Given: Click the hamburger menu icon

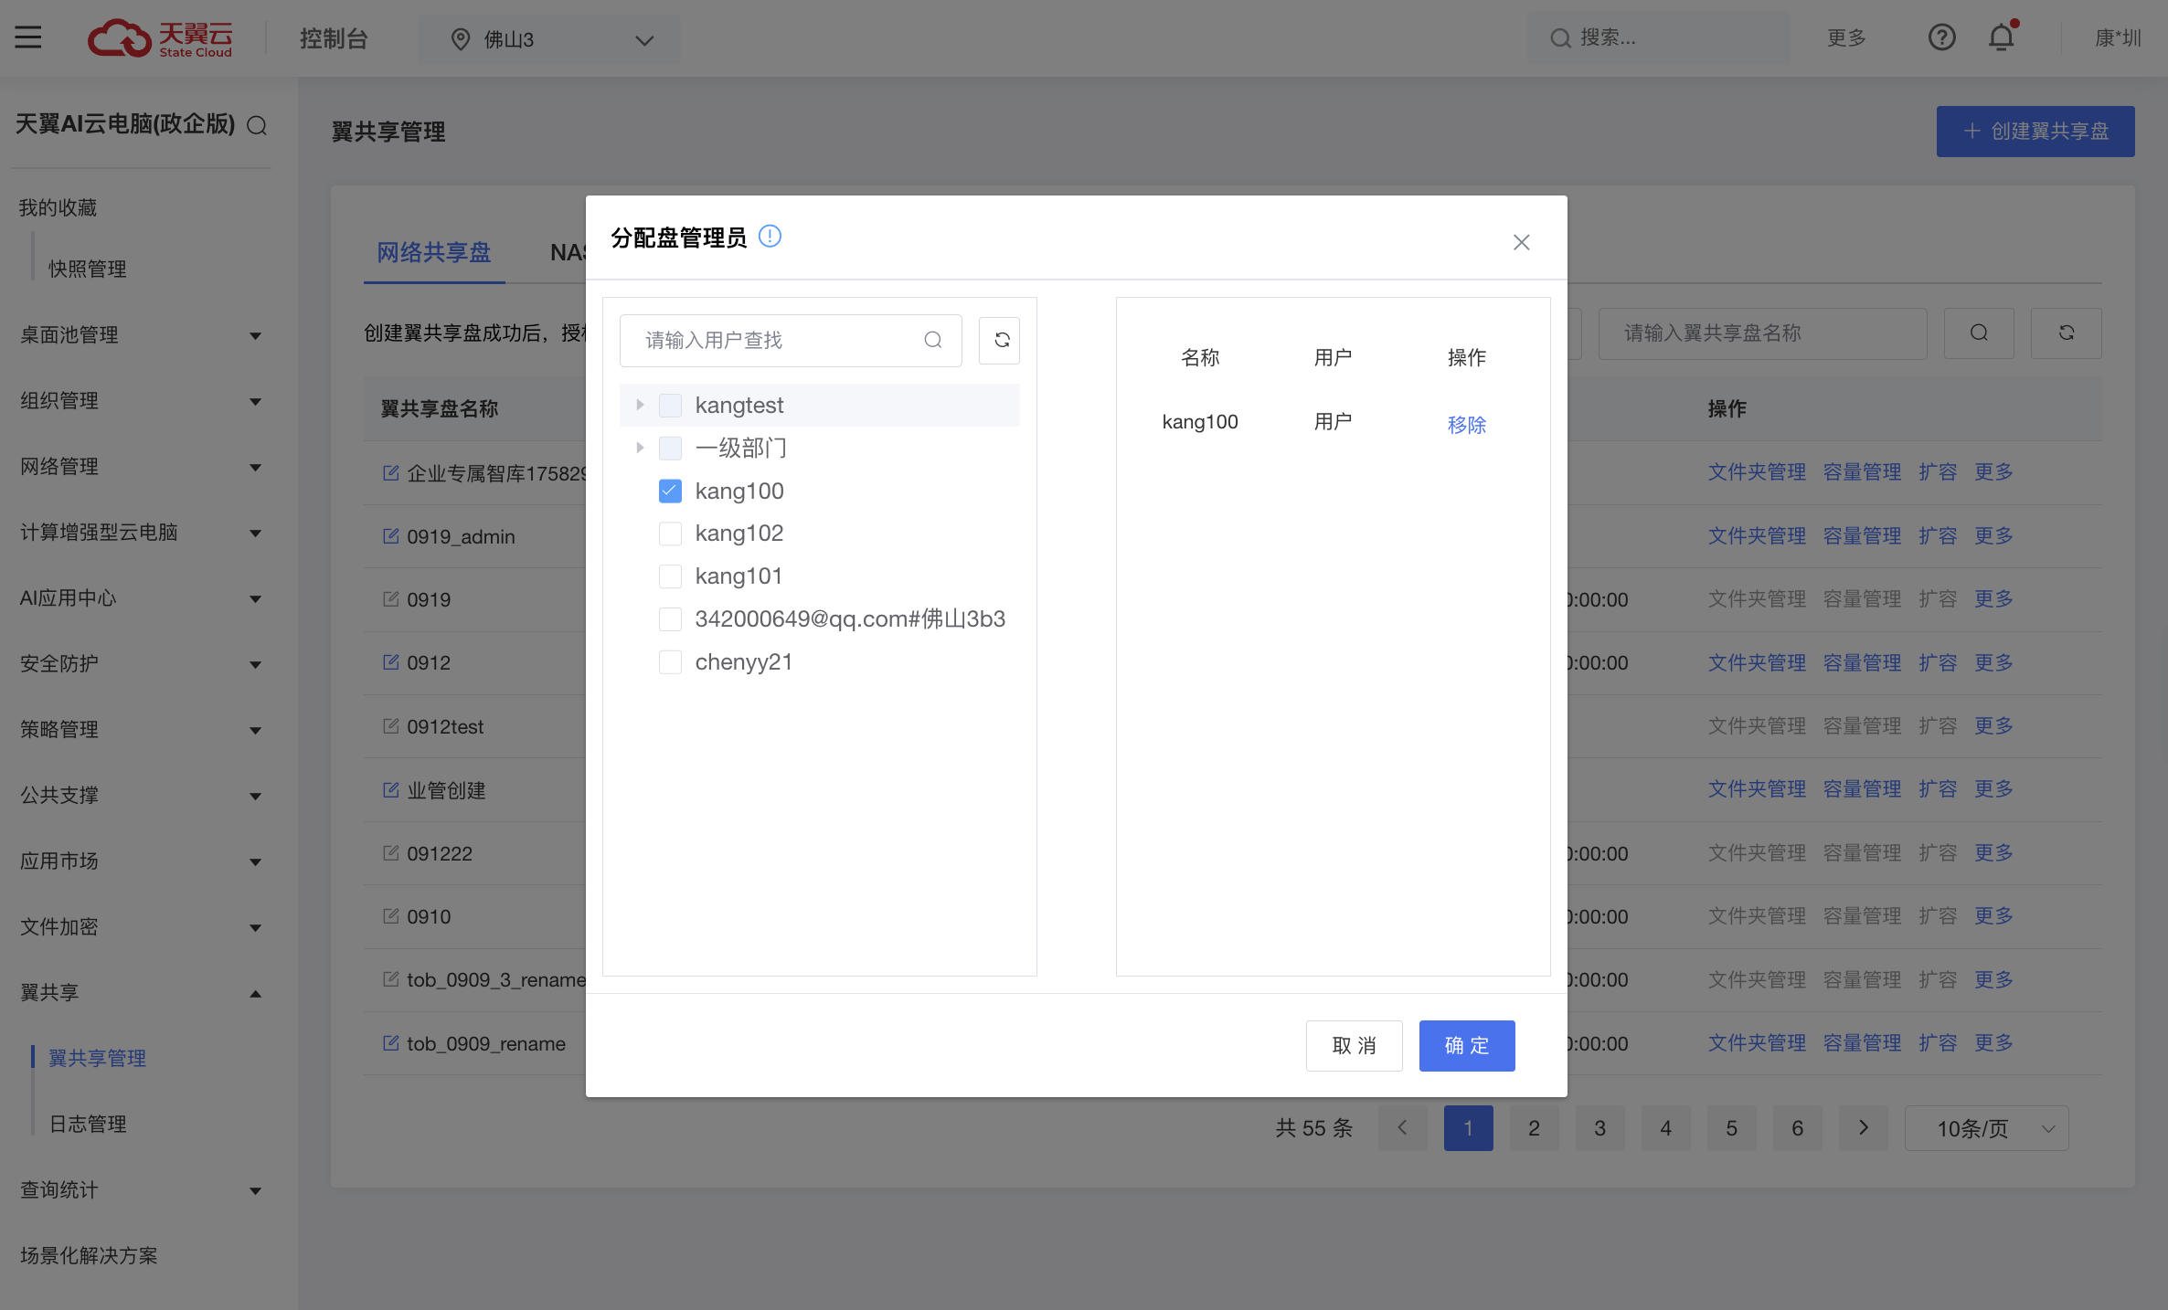Looking at the screenshot, I should click(28, 37).
